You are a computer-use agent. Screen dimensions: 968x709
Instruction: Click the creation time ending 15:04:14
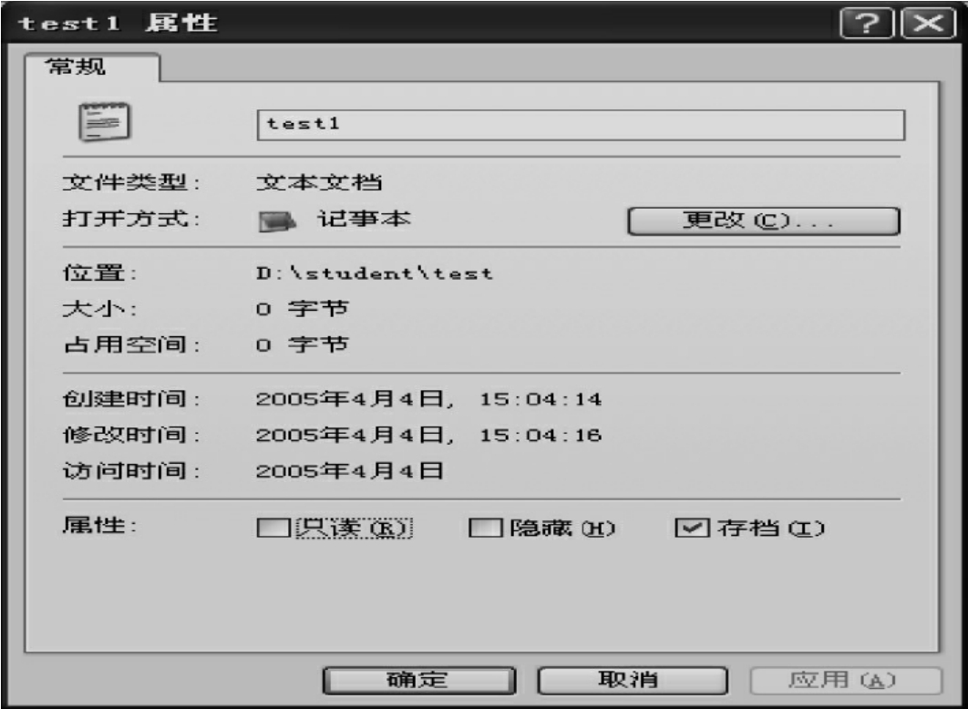(428, 398)
